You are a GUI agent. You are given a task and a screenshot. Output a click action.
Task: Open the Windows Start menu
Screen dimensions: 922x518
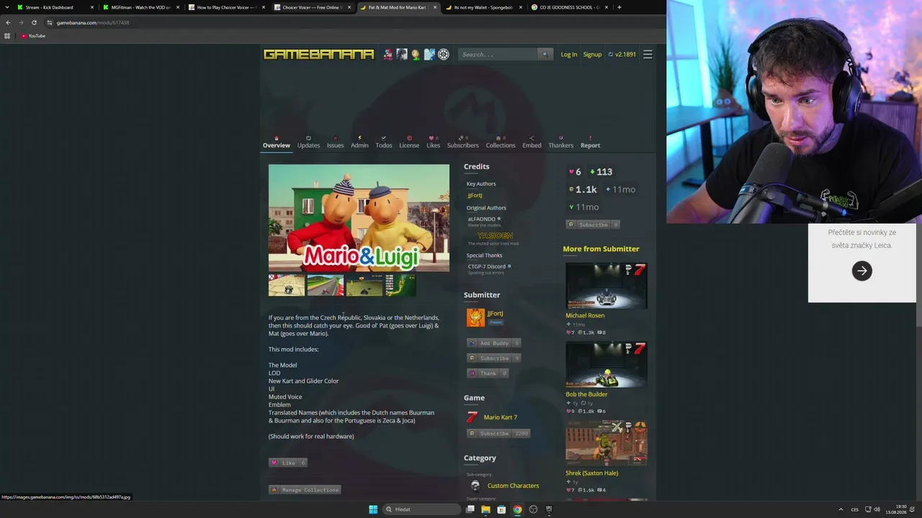tap(373, 509)
